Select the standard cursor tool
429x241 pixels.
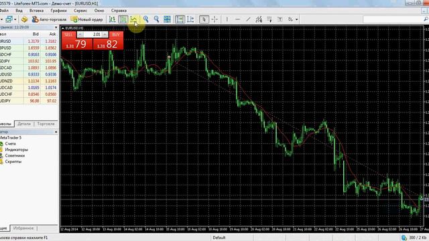204,19
